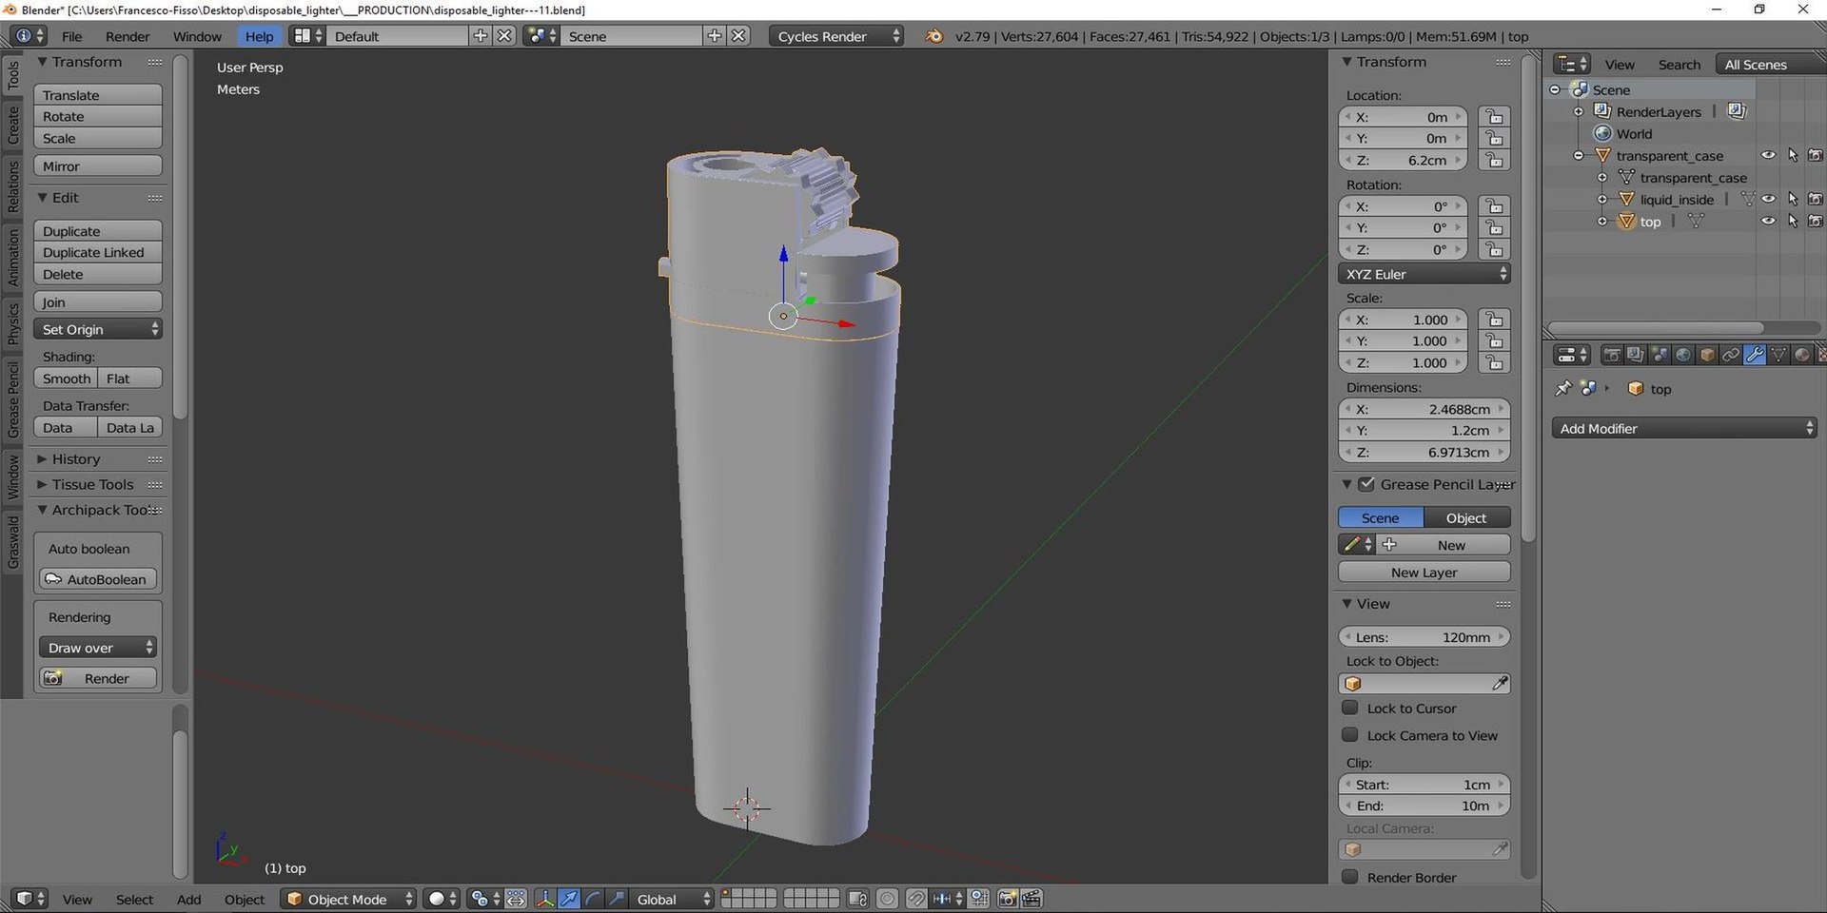Screen dimensions: 1827x913
Task: Open the Cycles Render engine dropdown
Action: [x=836, y=36]
